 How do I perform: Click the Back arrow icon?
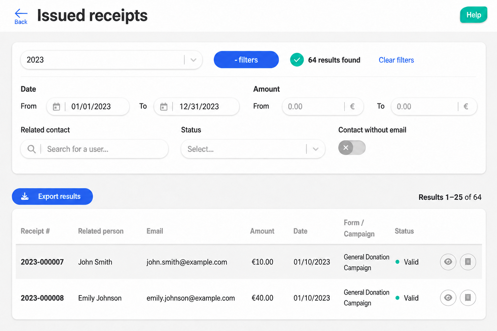click(21, 13)
